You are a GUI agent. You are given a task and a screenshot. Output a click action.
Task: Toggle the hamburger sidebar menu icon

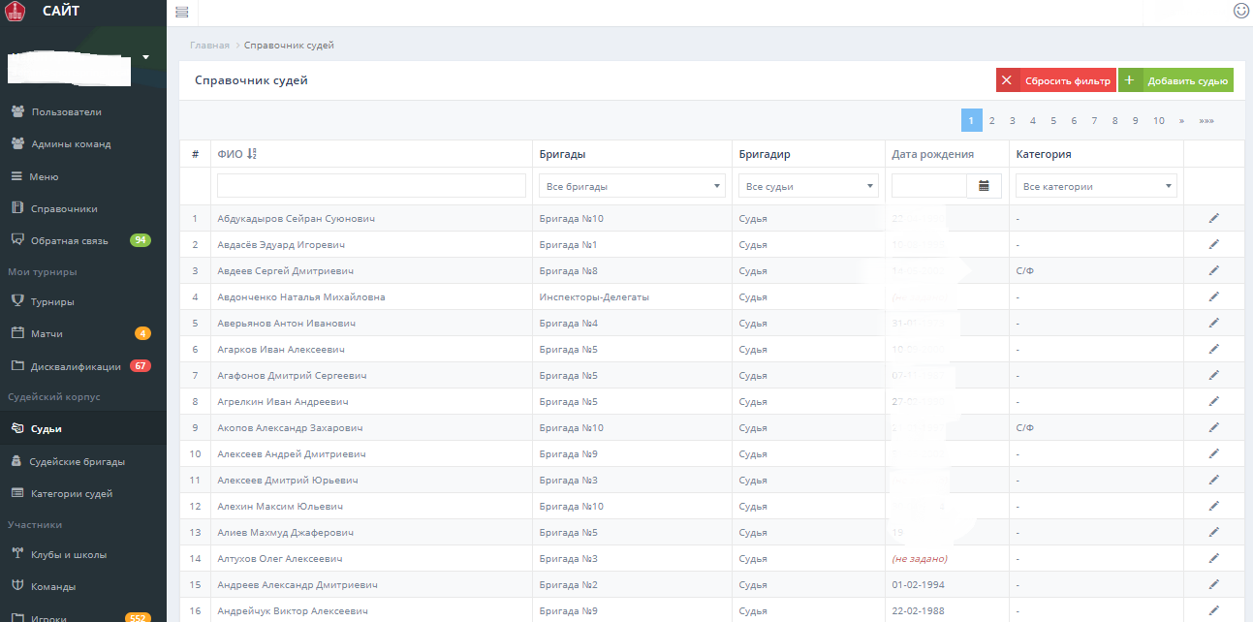[182, 12]
